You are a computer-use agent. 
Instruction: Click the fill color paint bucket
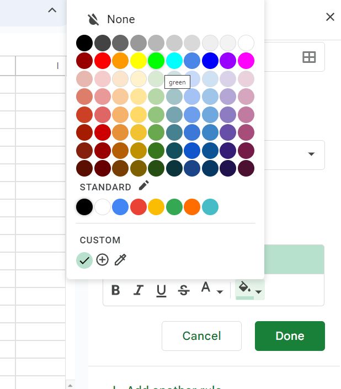click(x=245, y=288)
